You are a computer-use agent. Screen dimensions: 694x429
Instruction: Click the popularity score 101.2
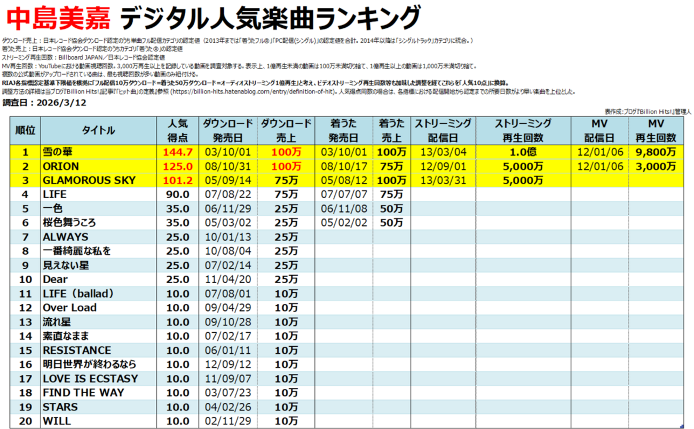point(178,180)
